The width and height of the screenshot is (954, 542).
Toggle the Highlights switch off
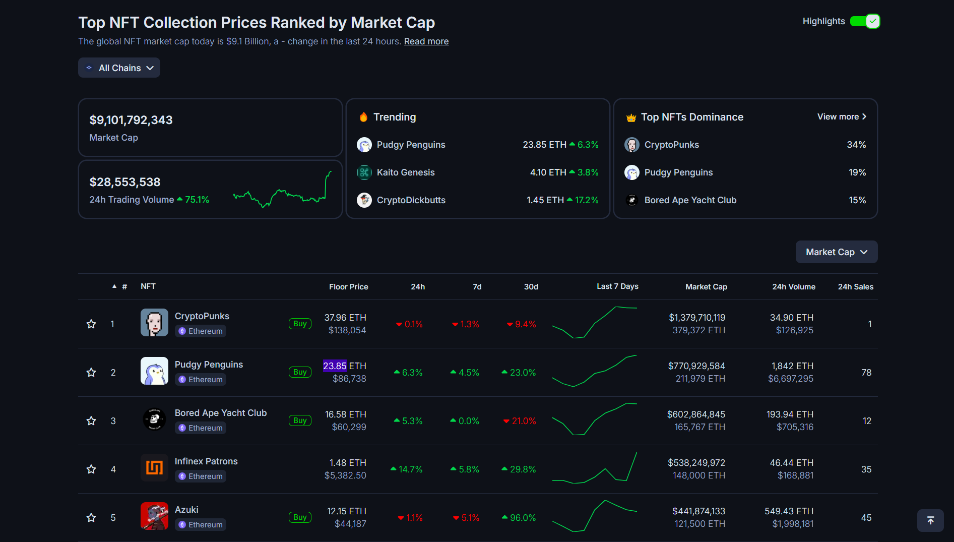865,21
